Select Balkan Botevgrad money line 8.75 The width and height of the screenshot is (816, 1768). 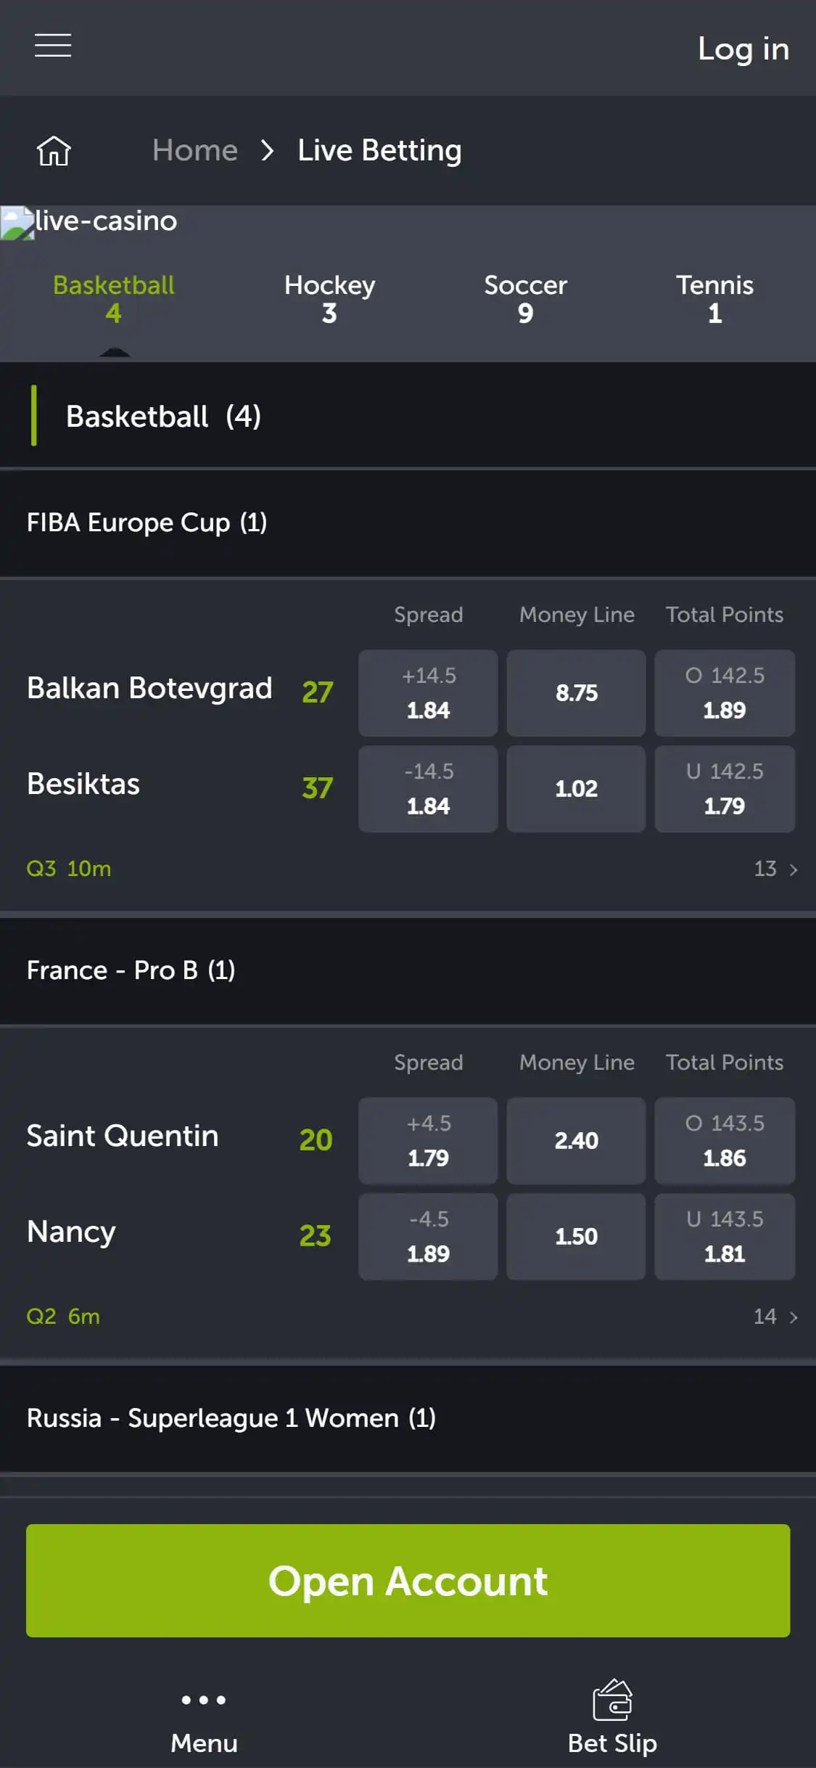576,693
